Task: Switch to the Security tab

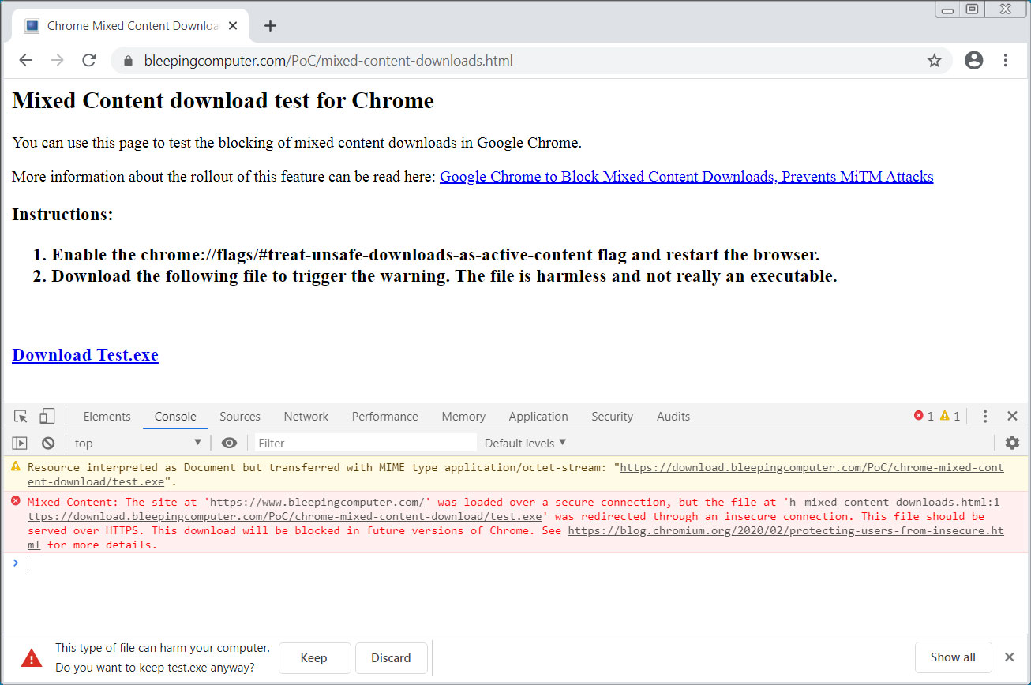Action: 613,417
